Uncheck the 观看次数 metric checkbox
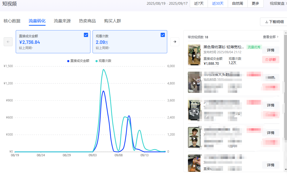Image resolution: width=287 pixels, height=176 pixels. [163, 35]
